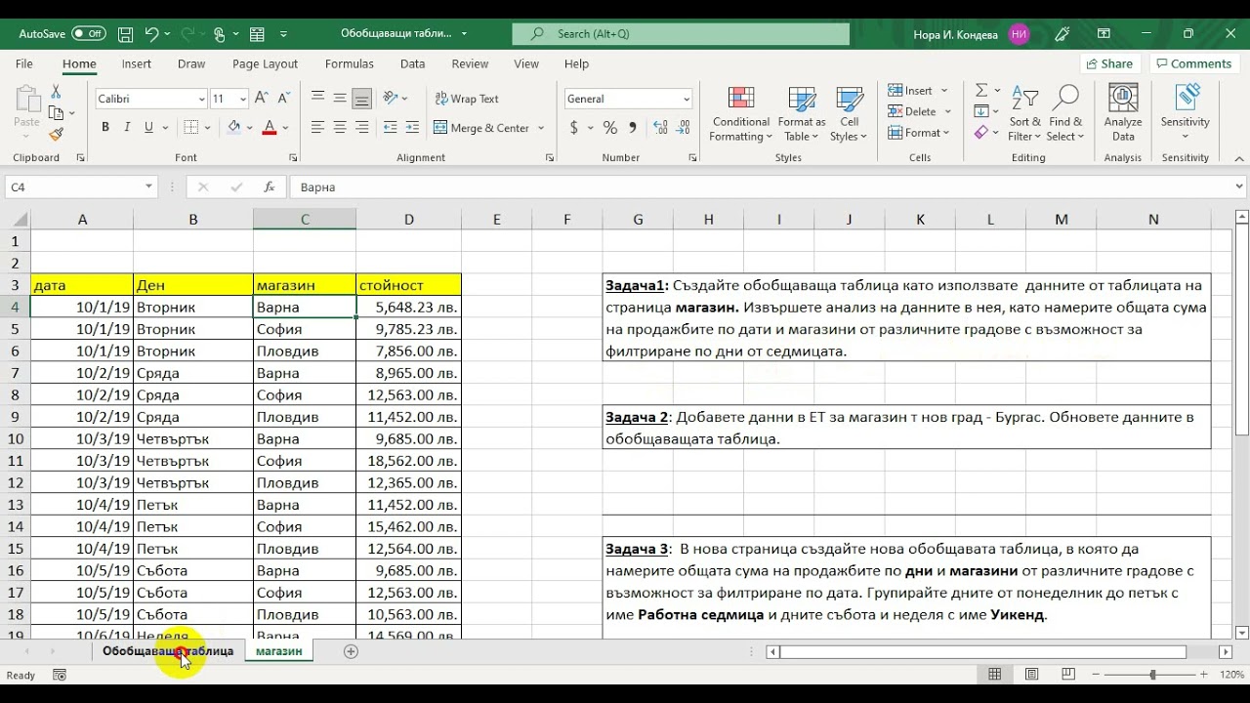Expand the formula bar
The width and height of the screenshot is (1250, 703).
click(x=1240, y=186)
